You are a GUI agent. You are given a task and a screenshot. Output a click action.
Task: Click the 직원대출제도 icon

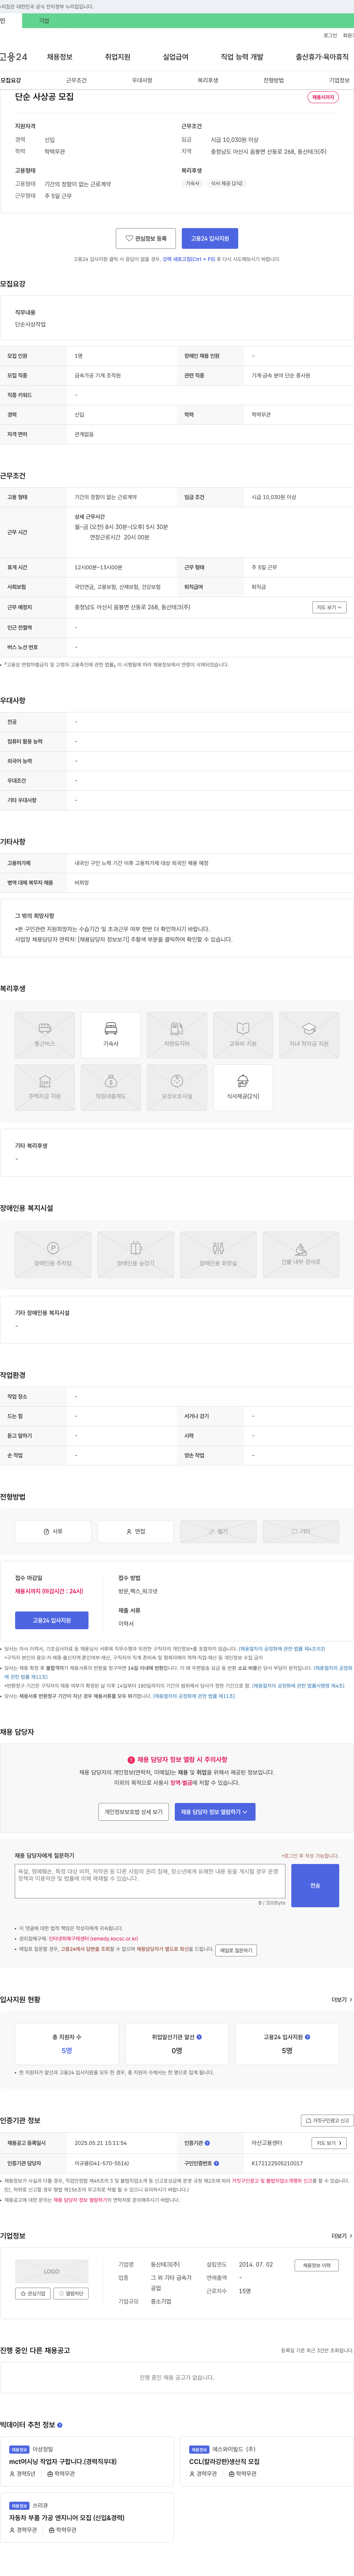pos(111,1087)
